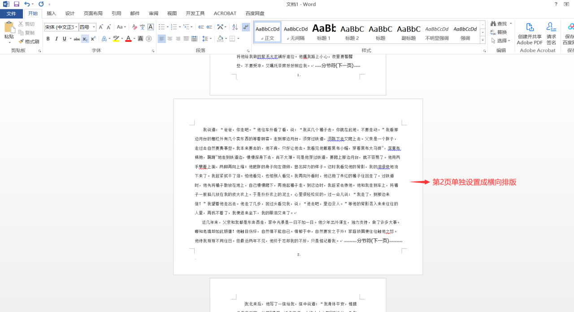Activate the Format Painter 格式刷
The image size is (574, 312).
29,41
